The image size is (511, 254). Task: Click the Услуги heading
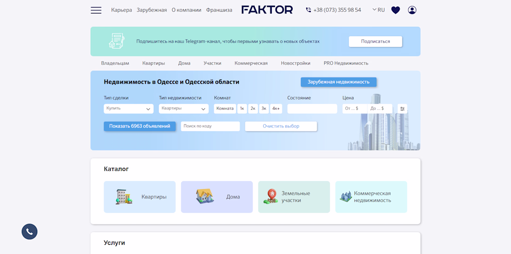point(114,243)
